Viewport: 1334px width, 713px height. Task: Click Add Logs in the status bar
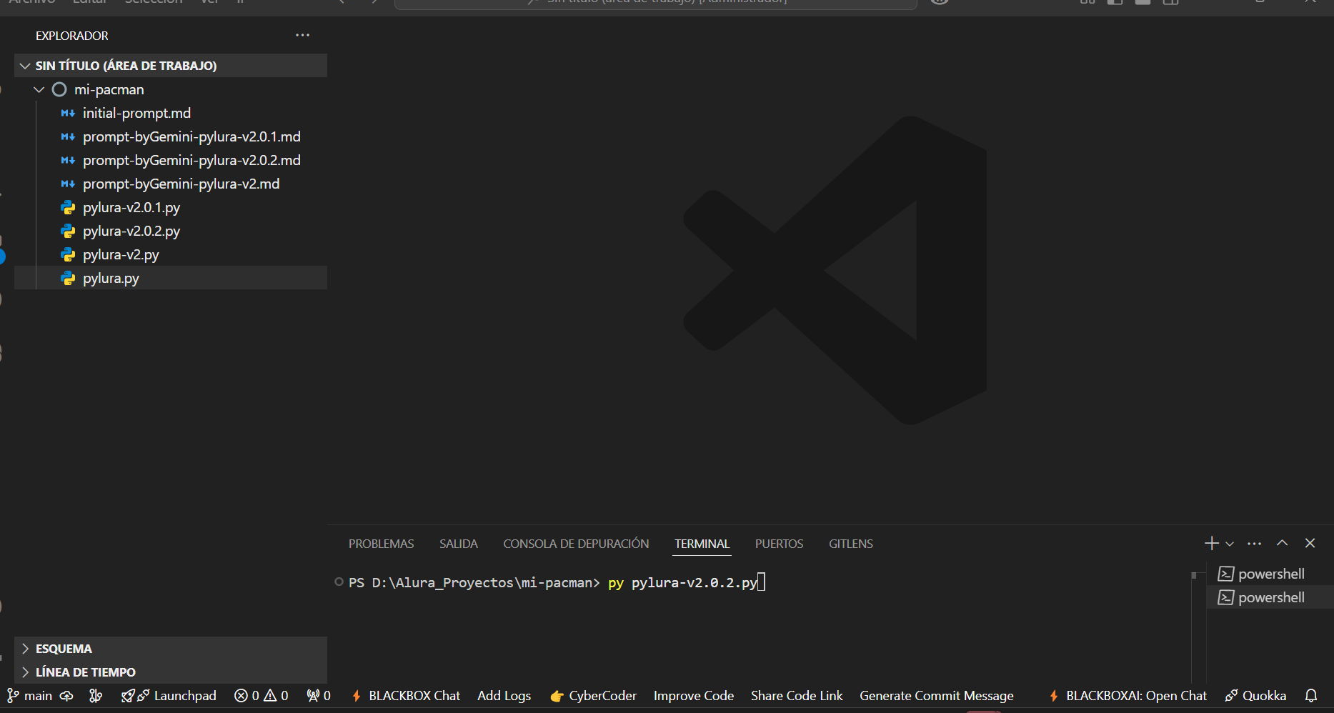504,696
